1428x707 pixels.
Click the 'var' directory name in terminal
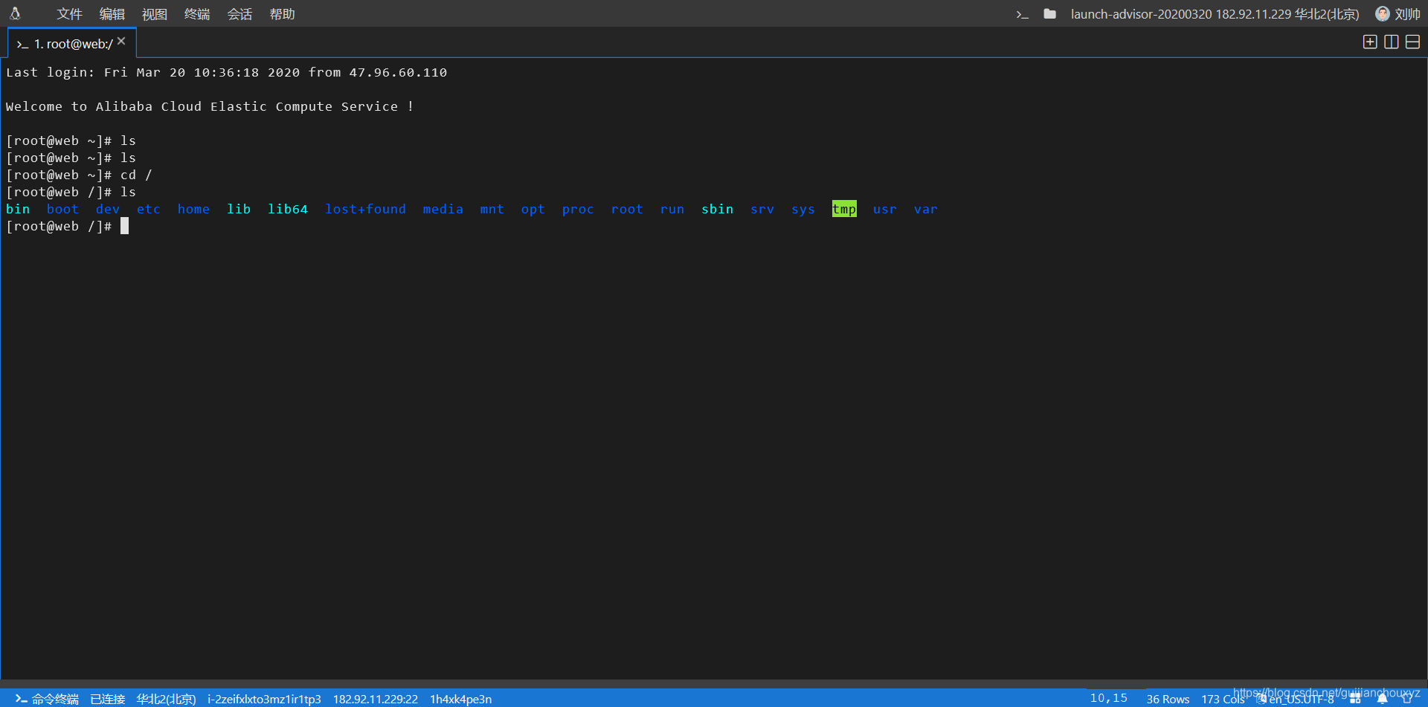[926, 209]
